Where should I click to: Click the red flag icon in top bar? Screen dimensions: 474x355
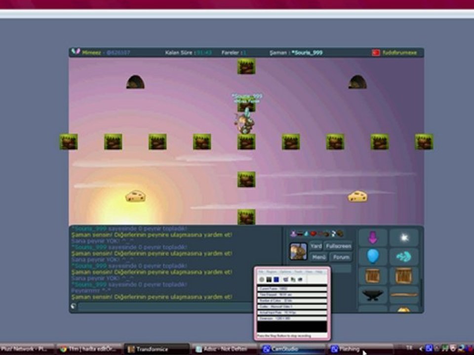coord(376,53)
